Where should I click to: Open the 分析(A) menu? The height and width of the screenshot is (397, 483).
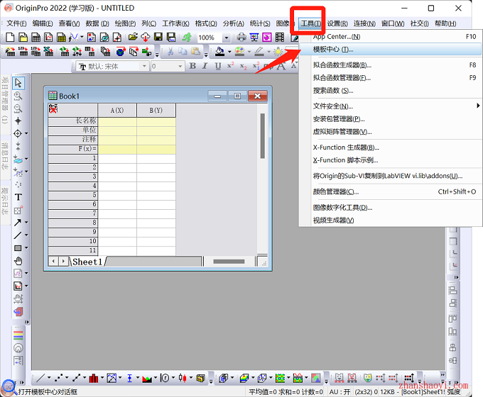[x=234, y=23]
